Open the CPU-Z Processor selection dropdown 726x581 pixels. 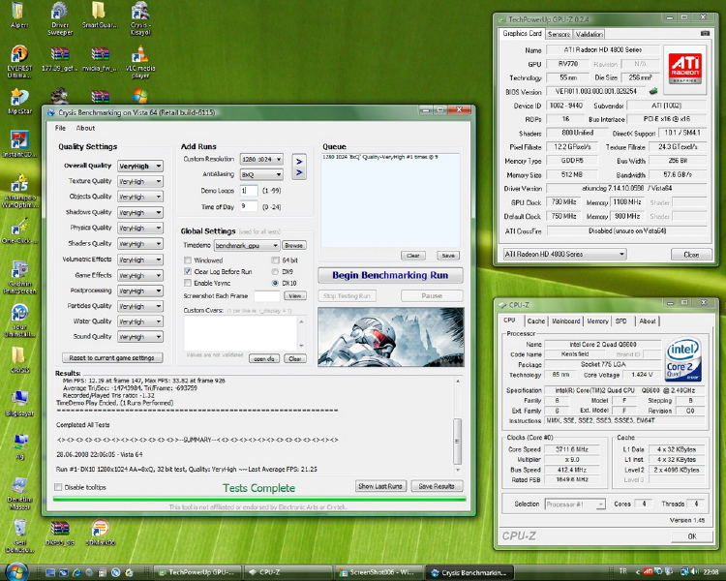point(575,505)
